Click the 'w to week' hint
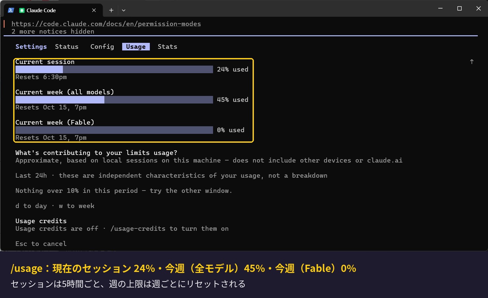The height and width of the screenshot is (298, 488). pyautogui.click(x=76, y=206)
